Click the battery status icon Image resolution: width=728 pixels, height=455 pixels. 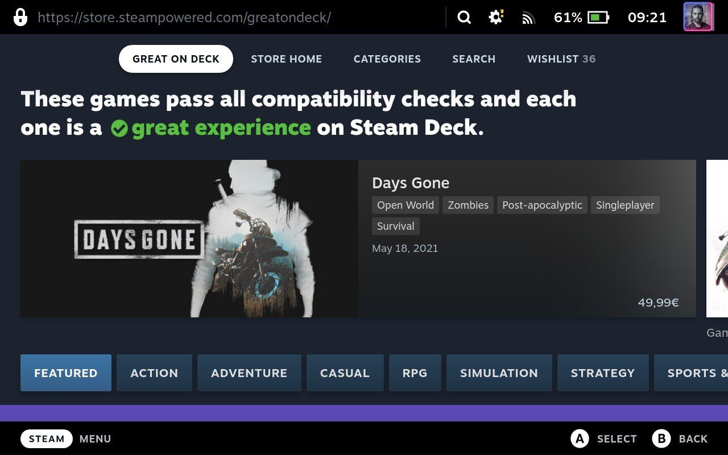coord(598,18)
